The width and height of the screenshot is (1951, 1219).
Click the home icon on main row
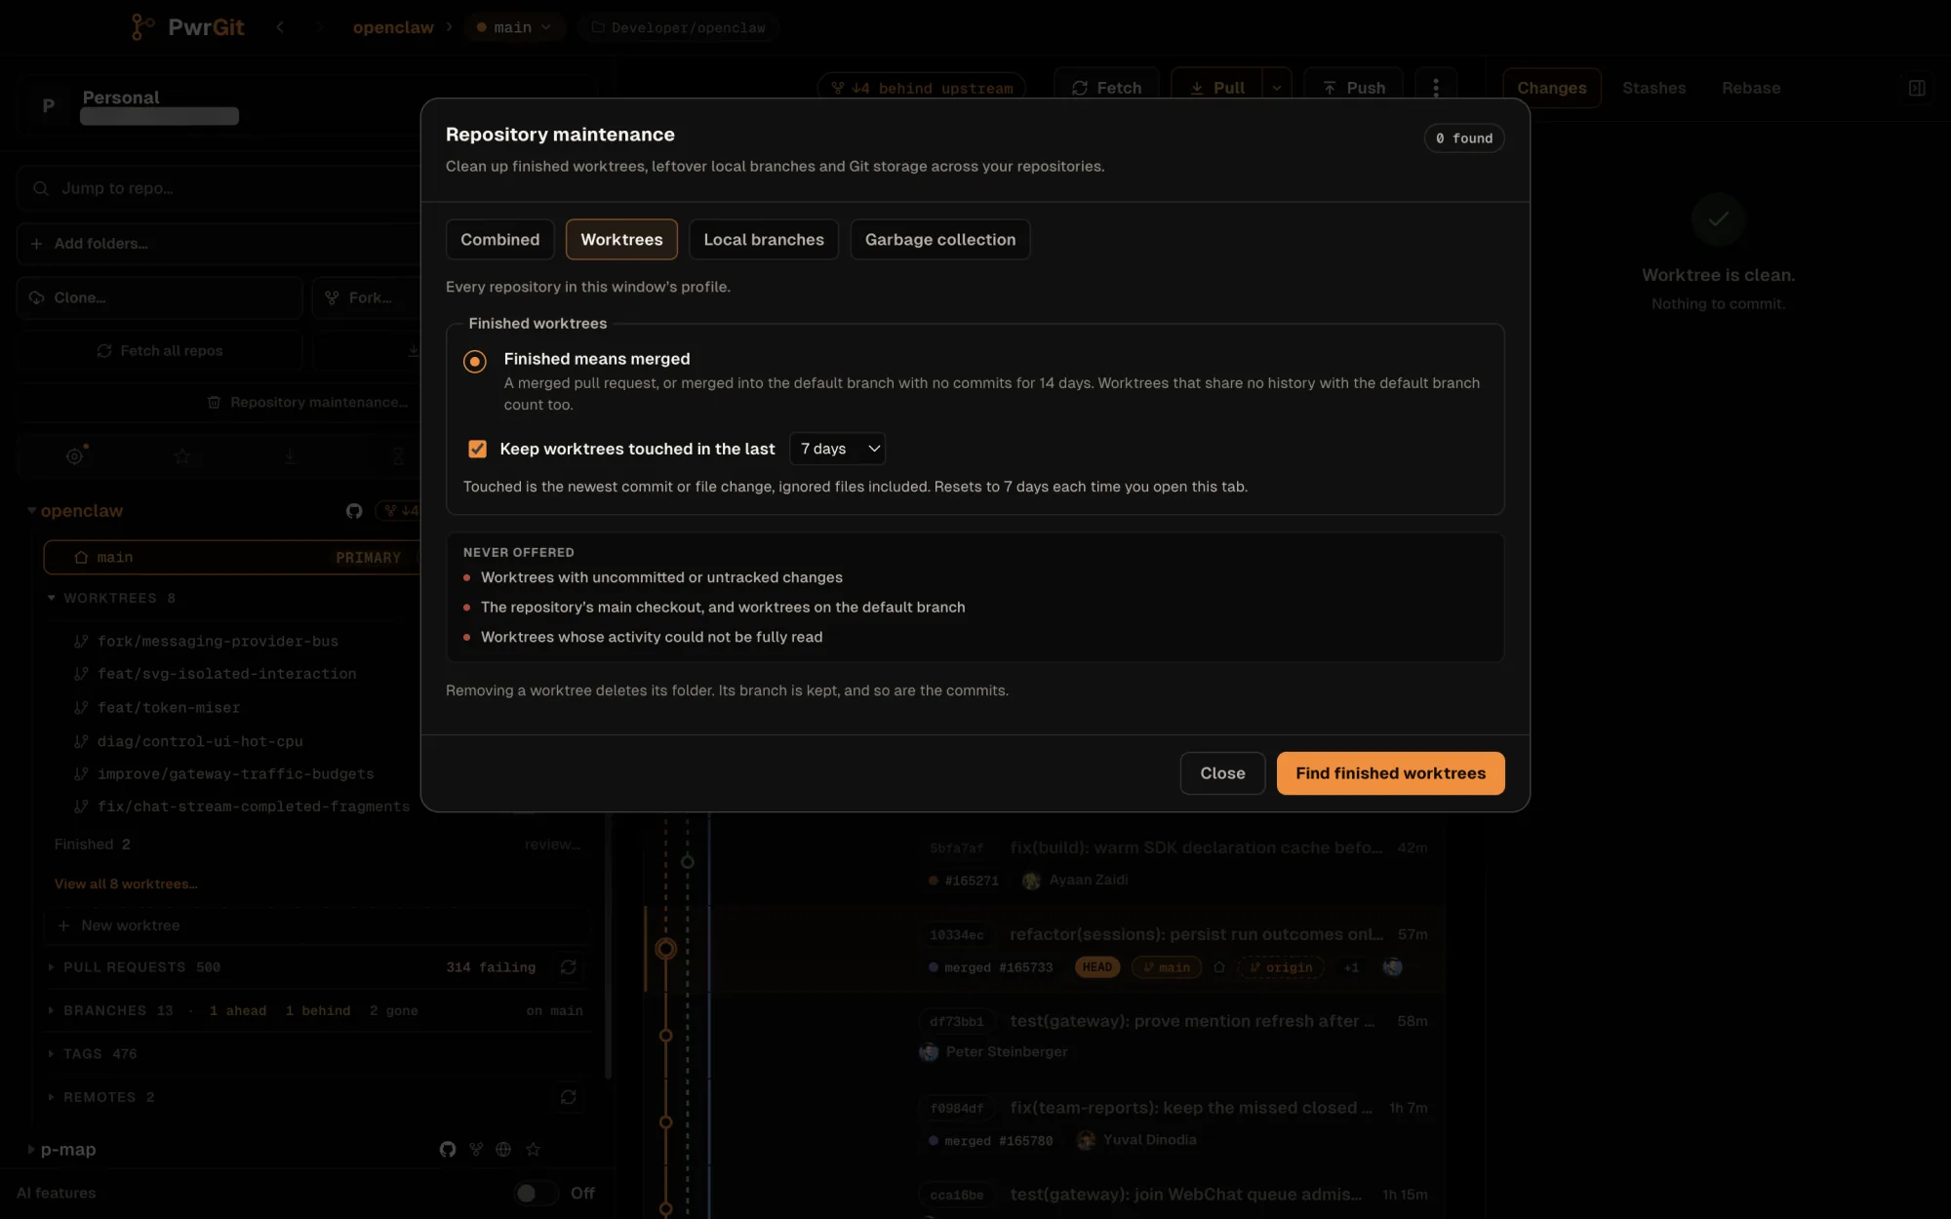click(81, 557)
